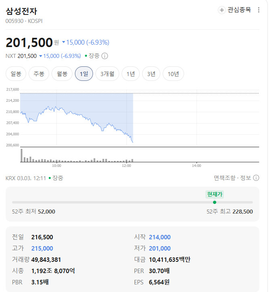The image size is (269, 292).
Task: Open the three-dot more options menu
Action: [x=259, y=10]
